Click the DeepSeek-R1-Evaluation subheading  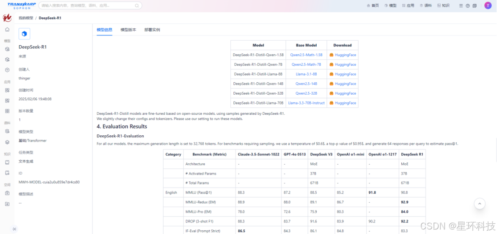click(x=120, y=136)
